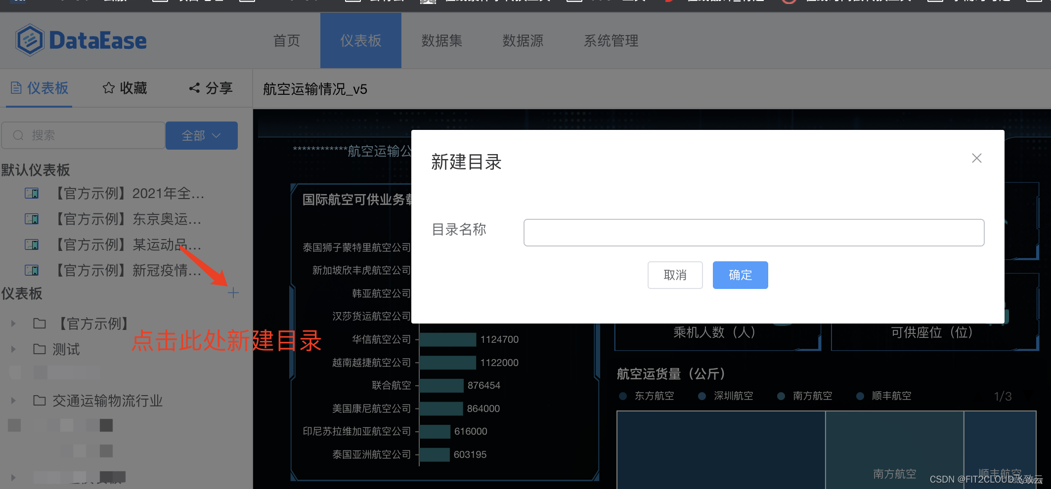Open the 全部 filter dropdown
This screenshot has width=1051, height=489.
click(x=201, y=135)
